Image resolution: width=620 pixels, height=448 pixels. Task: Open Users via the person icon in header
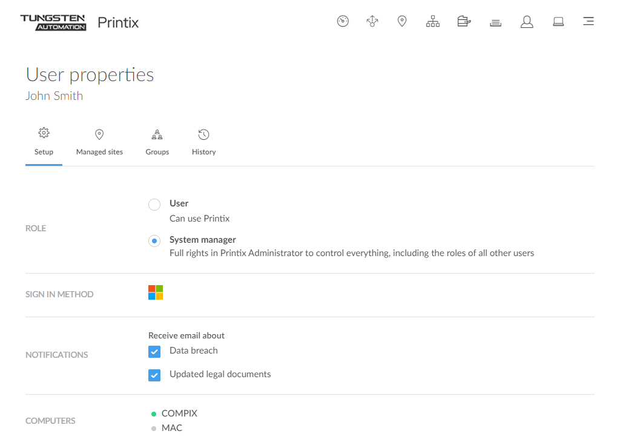click(x=527, y=22)
